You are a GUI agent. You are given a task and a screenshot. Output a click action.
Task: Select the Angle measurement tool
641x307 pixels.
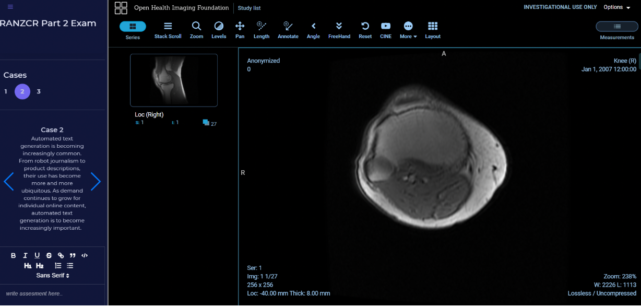tap(313, 30)
